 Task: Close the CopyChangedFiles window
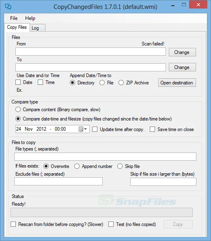(198, 4)
